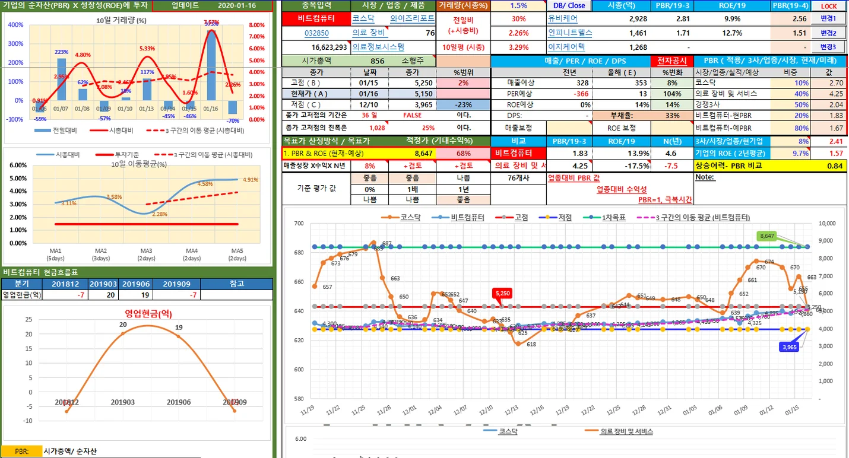This screenshot has width=849, height=458.
Task: Select the yellow PBR: cell
Action: click(21, 451)
